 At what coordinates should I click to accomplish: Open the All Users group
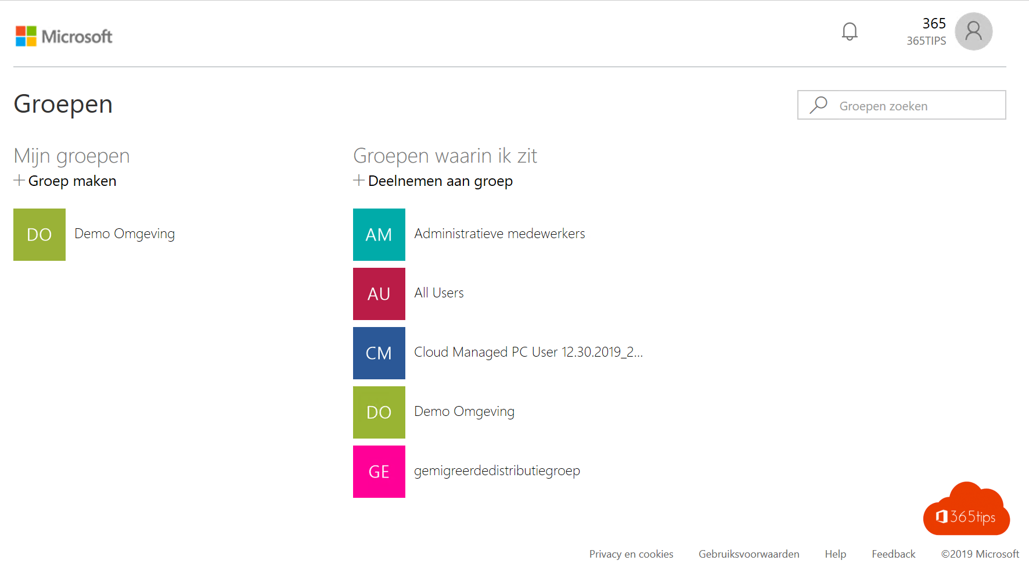point(439,293)
